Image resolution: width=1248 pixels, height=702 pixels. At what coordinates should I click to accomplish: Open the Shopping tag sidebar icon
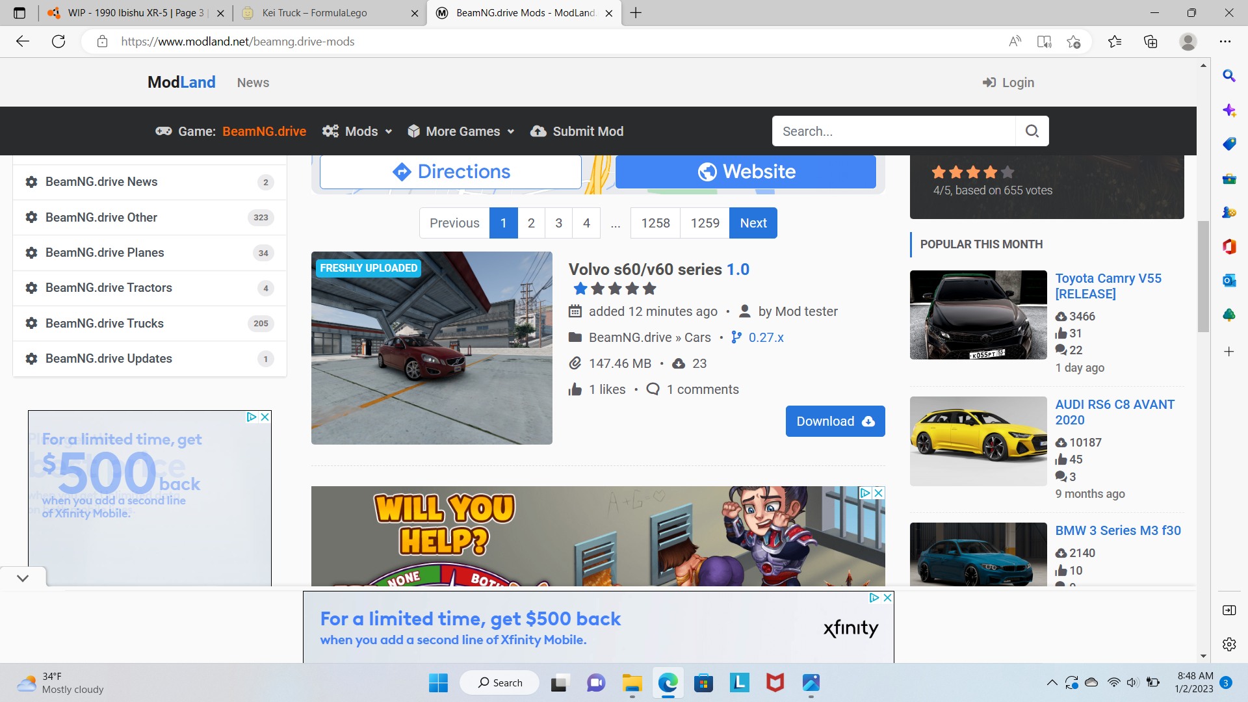tap(1229, 144)
